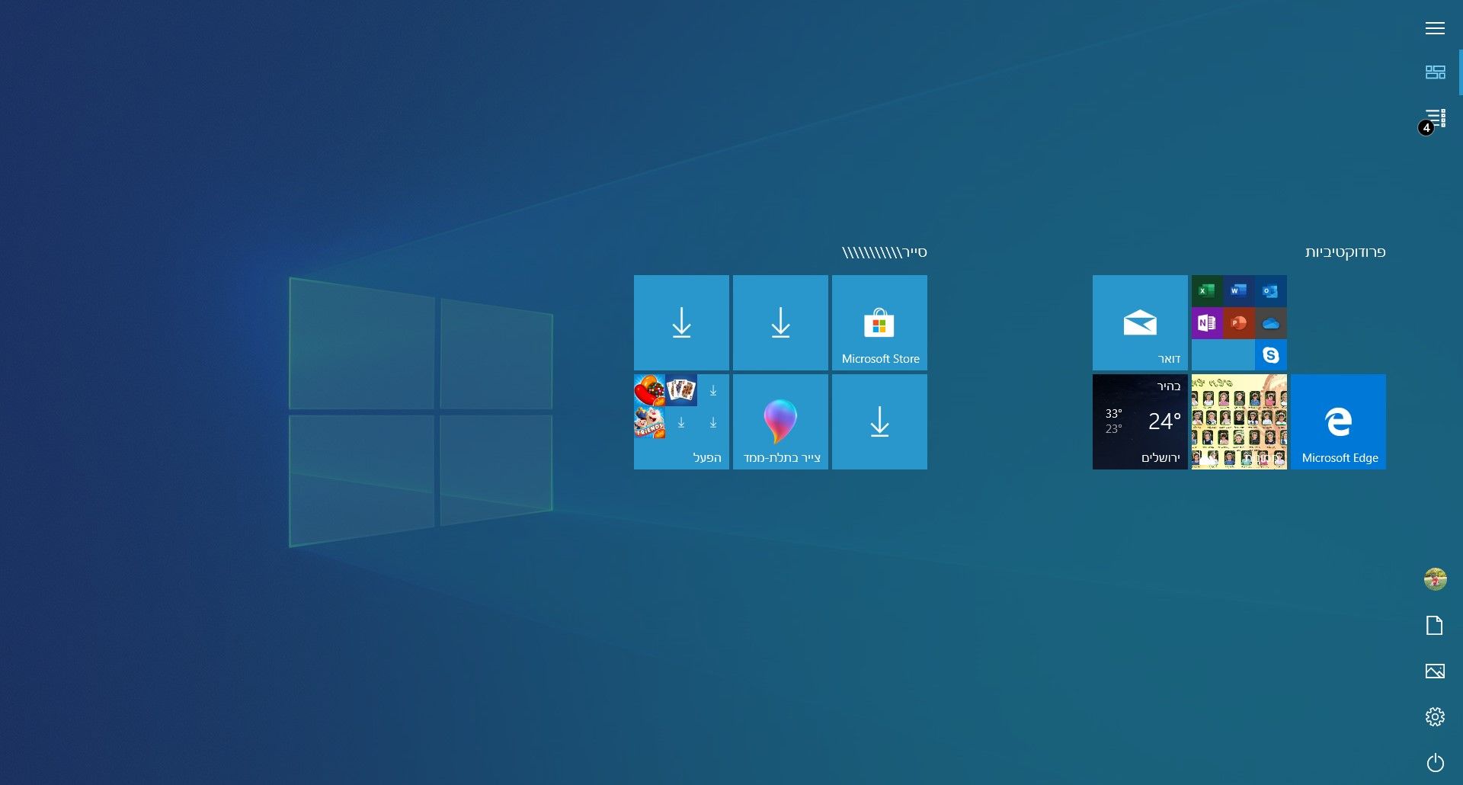Viewport: 1463px width, 785px height.
Task: Click the Word icon in the Office folder
Action: pos(1238,290)
